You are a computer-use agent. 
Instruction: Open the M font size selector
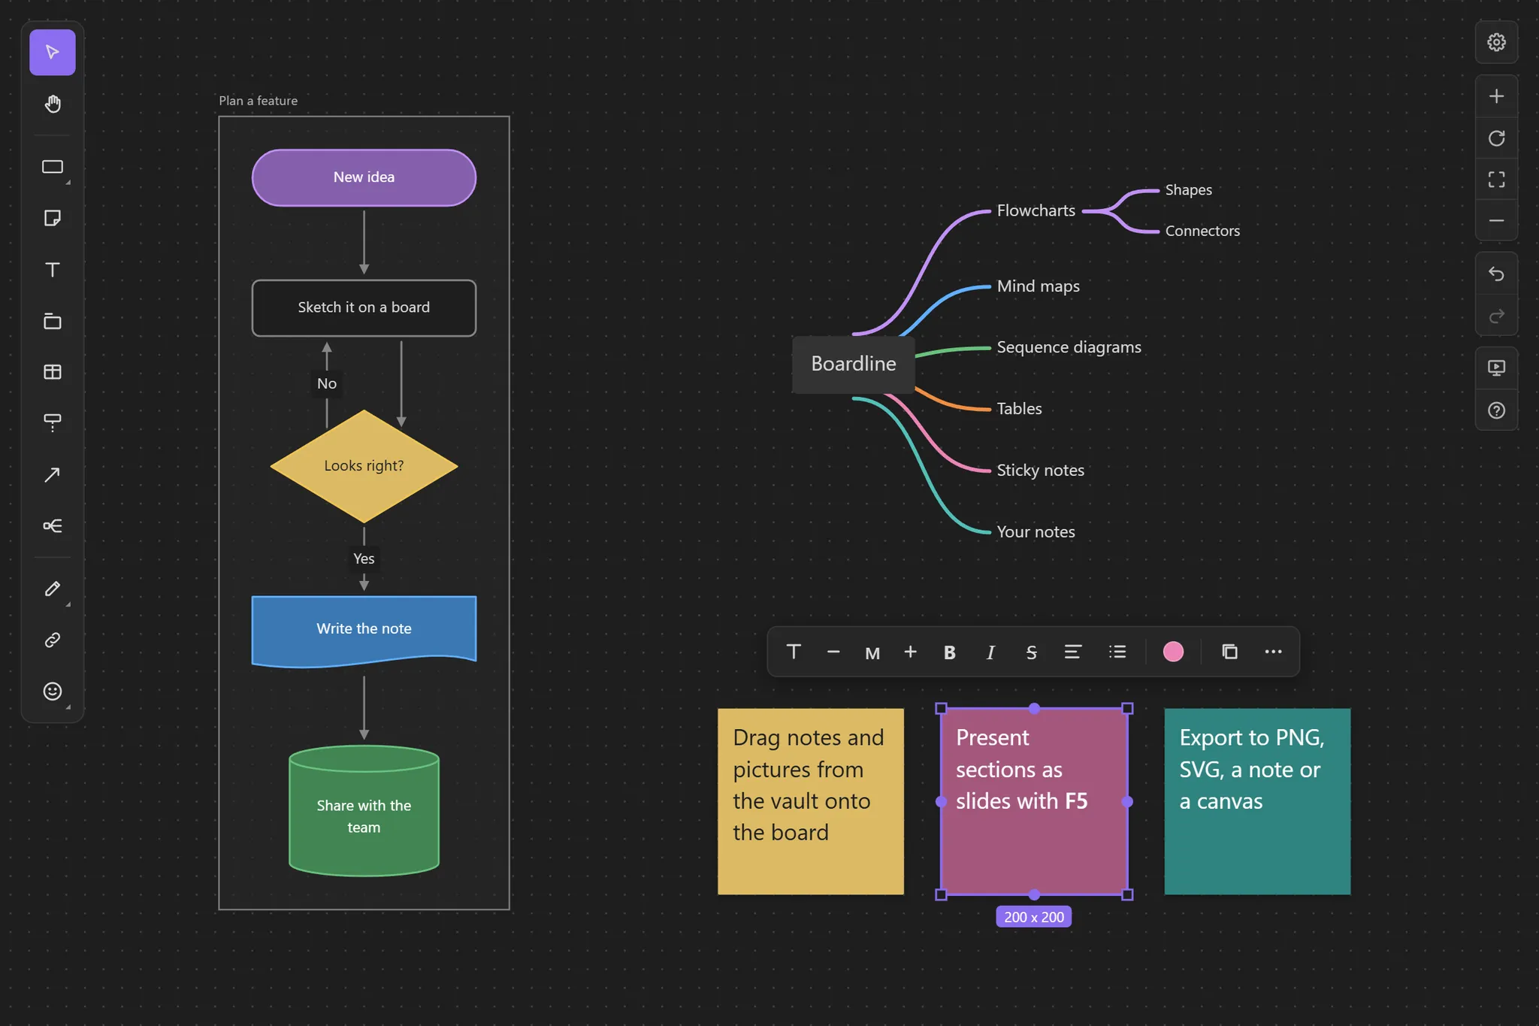[x=872, y=652]
